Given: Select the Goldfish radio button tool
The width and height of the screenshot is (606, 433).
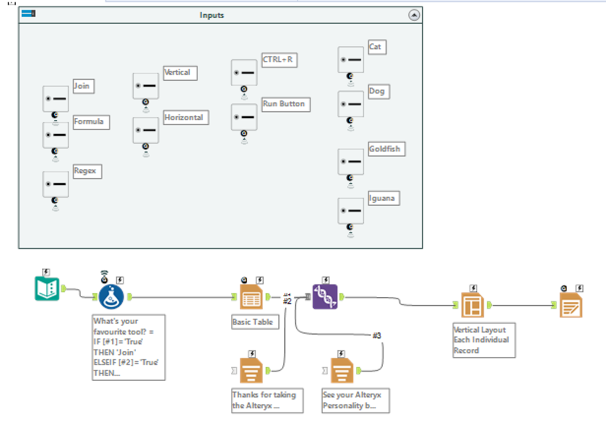Looking at the screenshot, I should [351, 161].
